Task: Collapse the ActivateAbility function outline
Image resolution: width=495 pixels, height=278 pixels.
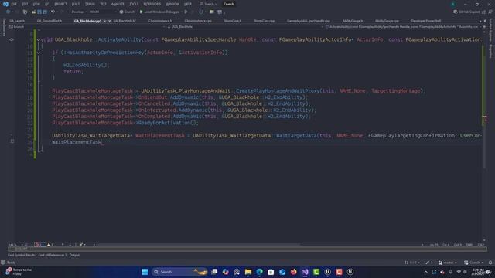Action: [39, 39]
